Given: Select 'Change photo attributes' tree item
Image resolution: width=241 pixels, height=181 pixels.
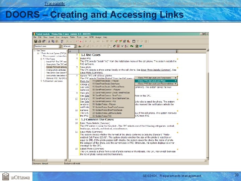Looking at the screenshot, I should click(56, 70).
